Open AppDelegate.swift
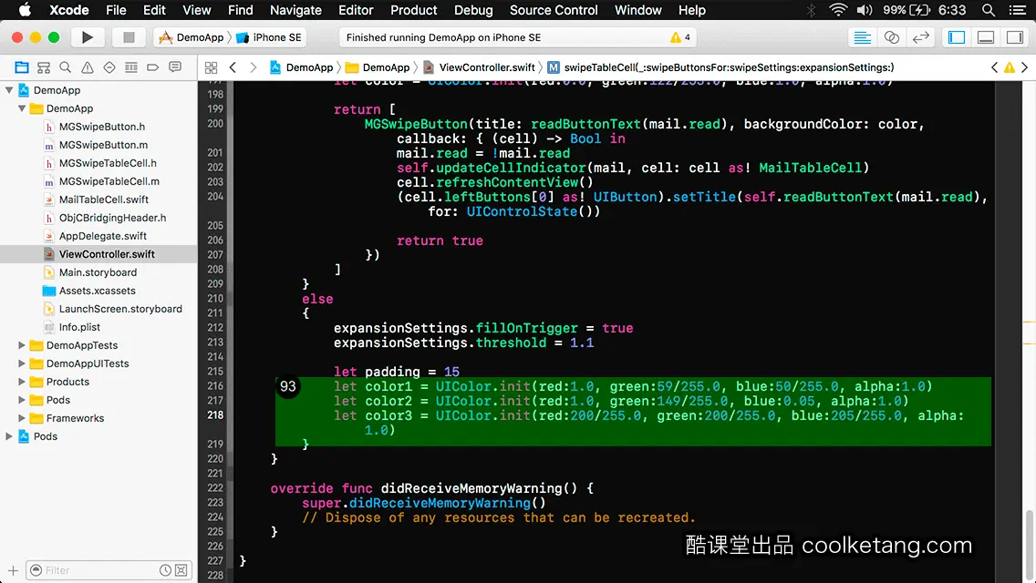The height and width of the screenshot is (583, 1036). [102, 236]
